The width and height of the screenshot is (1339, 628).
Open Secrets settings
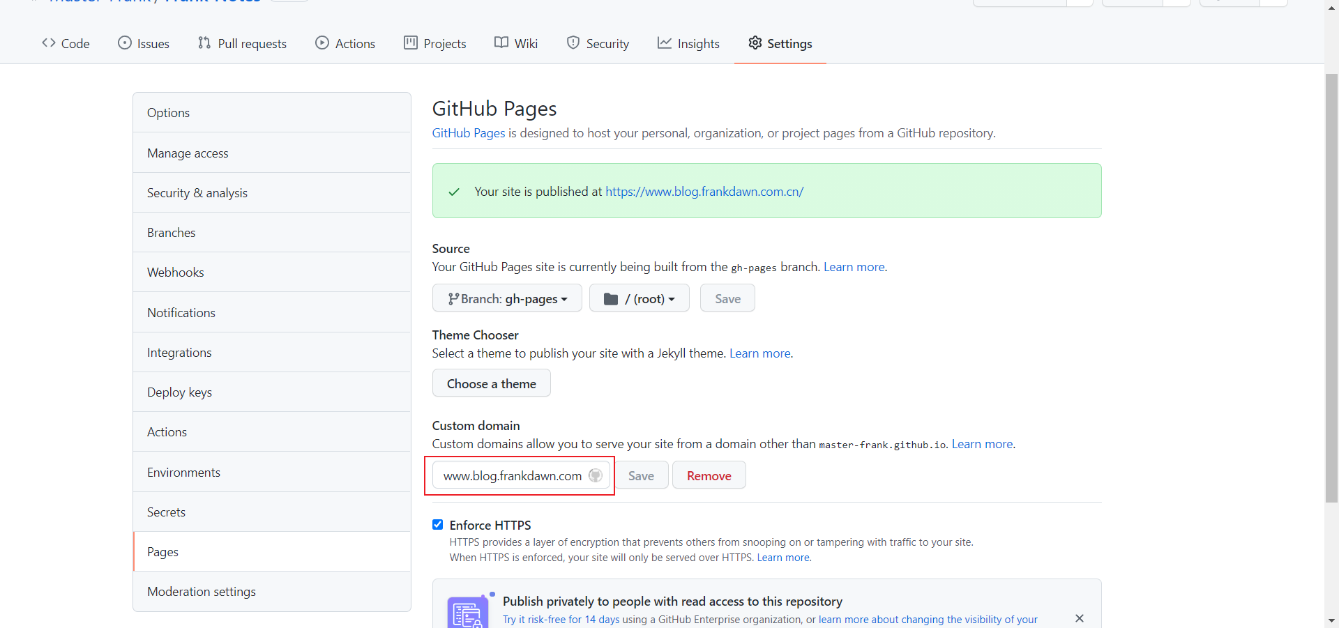272,512
